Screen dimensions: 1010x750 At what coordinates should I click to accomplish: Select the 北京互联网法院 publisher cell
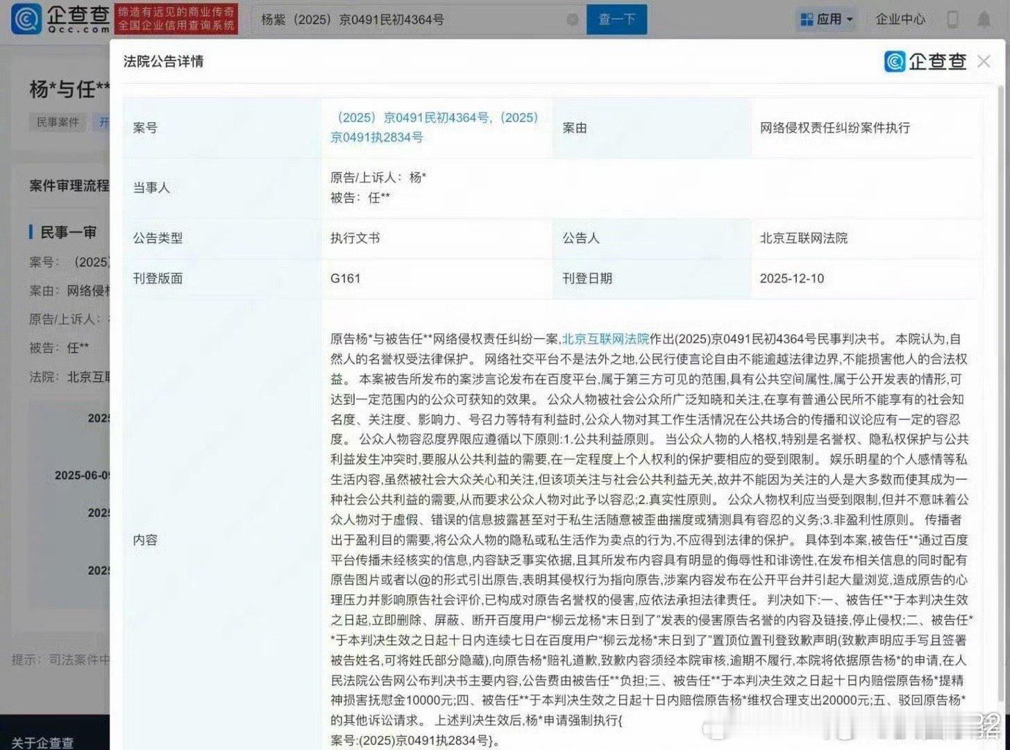click(x=804, y=238)
